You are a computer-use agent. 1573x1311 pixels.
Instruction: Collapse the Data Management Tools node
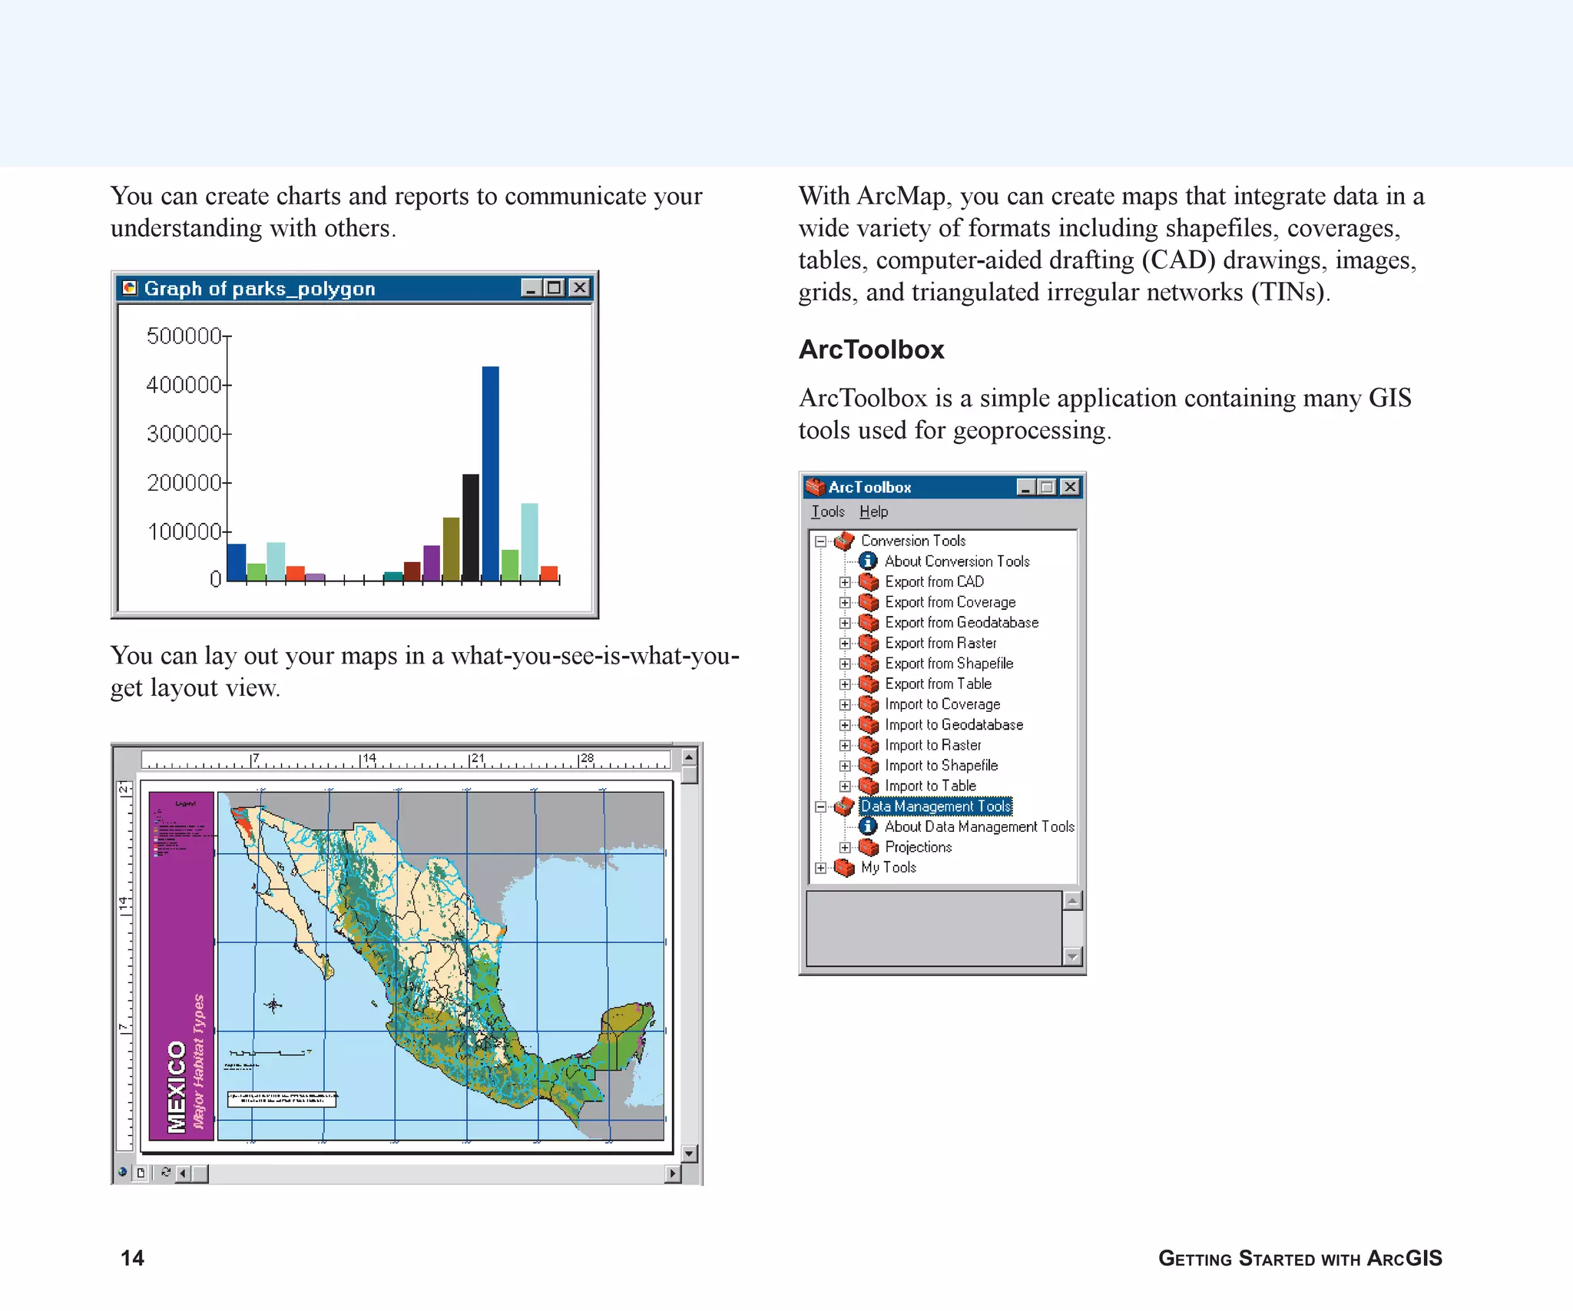[x=820, y=807]
